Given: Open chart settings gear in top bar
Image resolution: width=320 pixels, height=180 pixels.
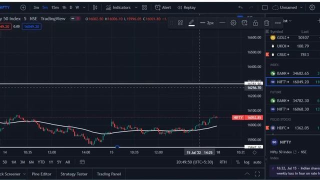Looking at the screenshot, I should pyautogui.click(x=312, y=7).
